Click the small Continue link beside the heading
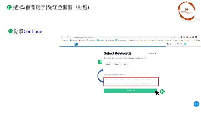The image size is (201, 113). coord(152,54)
